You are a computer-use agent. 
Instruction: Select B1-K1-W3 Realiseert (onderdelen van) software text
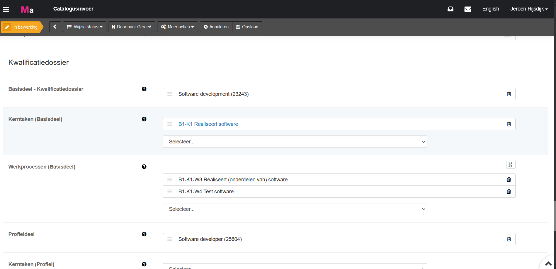[233, 180]
